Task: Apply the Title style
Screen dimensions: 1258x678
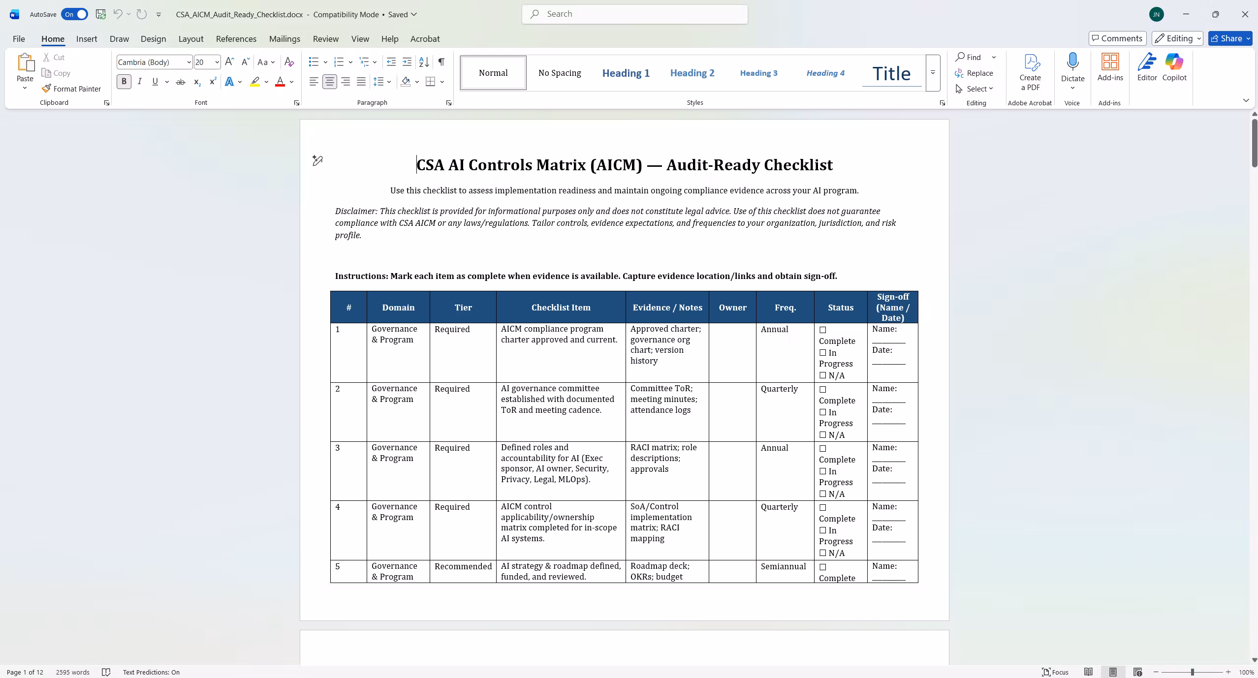Action: tap(891, 73)
